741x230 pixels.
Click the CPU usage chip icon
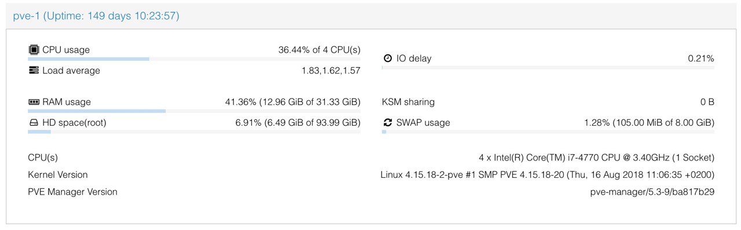(34, 50)
